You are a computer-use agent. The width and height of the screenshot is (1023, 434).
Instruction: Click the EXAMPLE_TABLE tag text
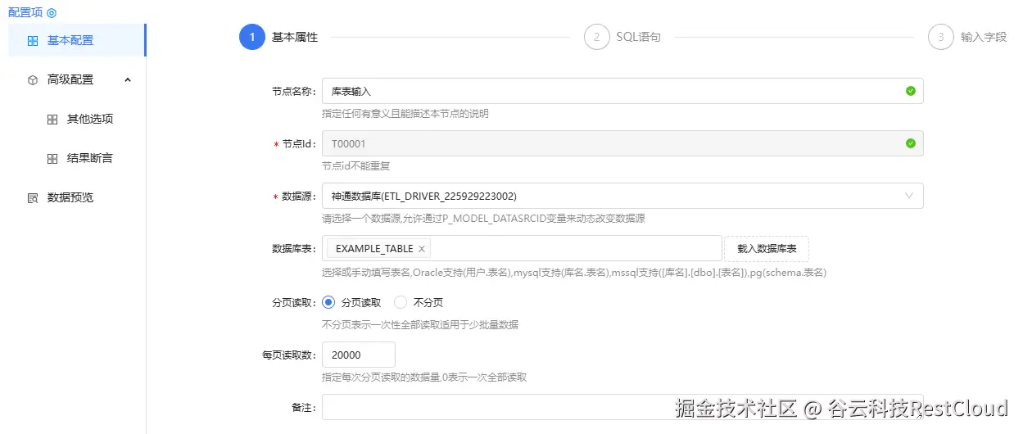click(374, 248)
